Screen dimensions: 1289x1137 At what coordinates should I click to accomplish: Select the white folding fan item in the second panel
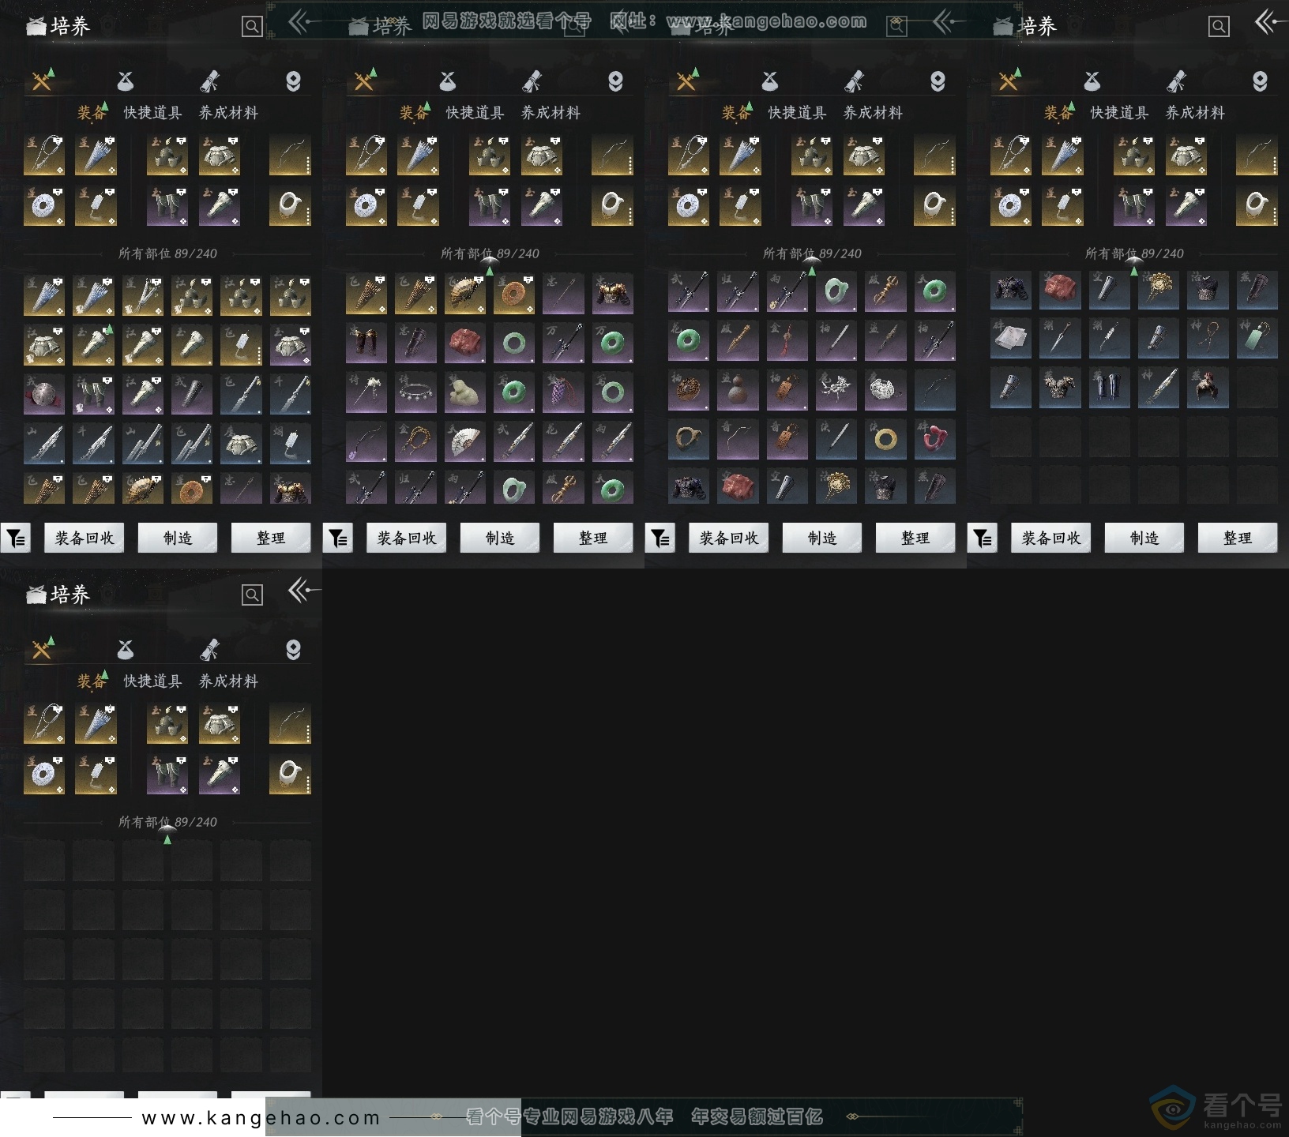click(x=465, y=441)
